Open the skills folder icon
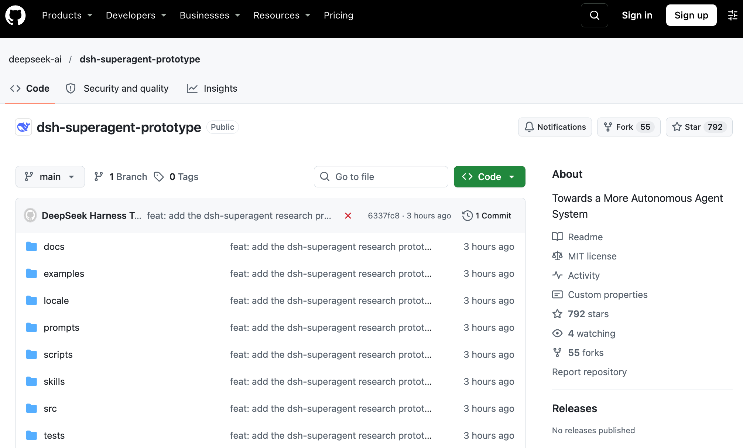 tap(32, 381)
